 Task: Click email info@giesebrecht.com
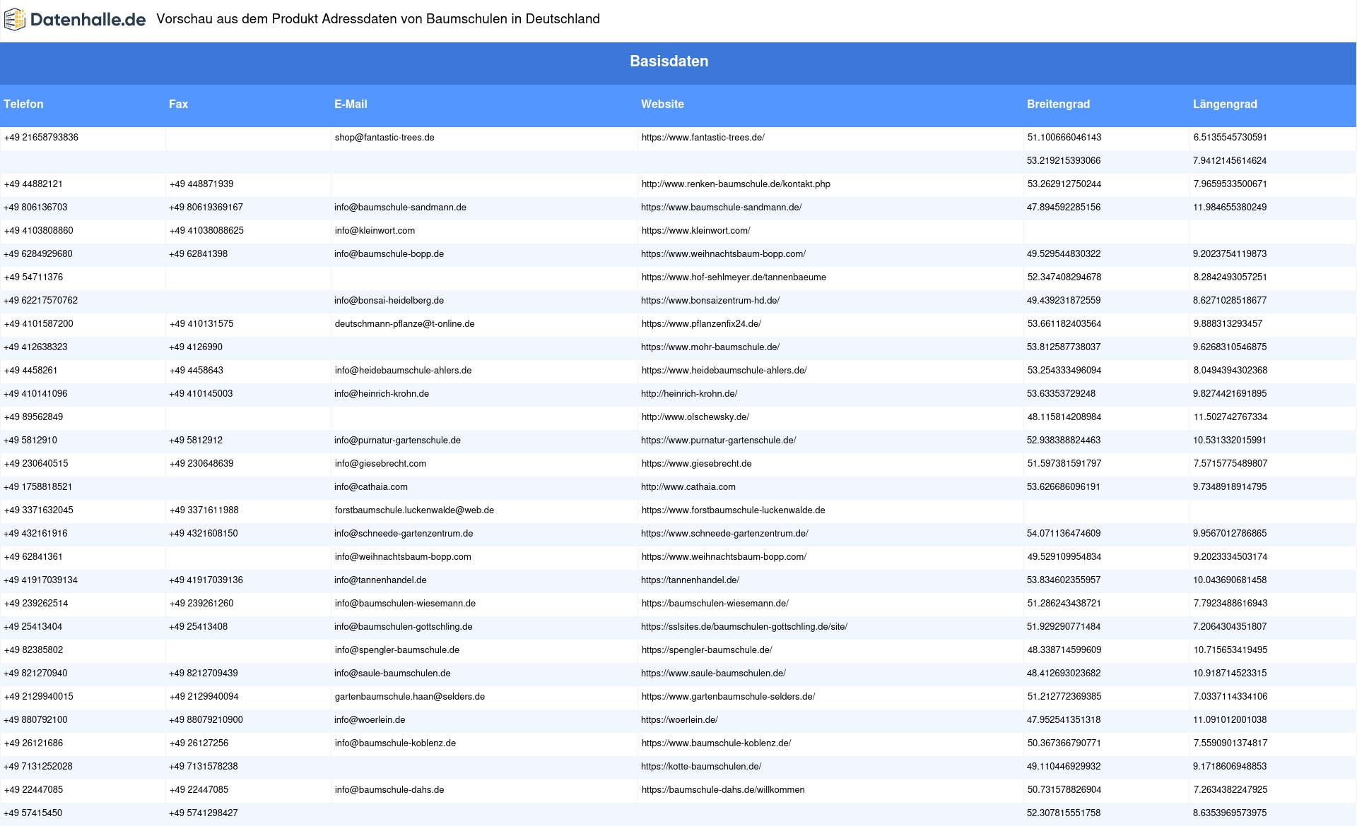[380, 464]
